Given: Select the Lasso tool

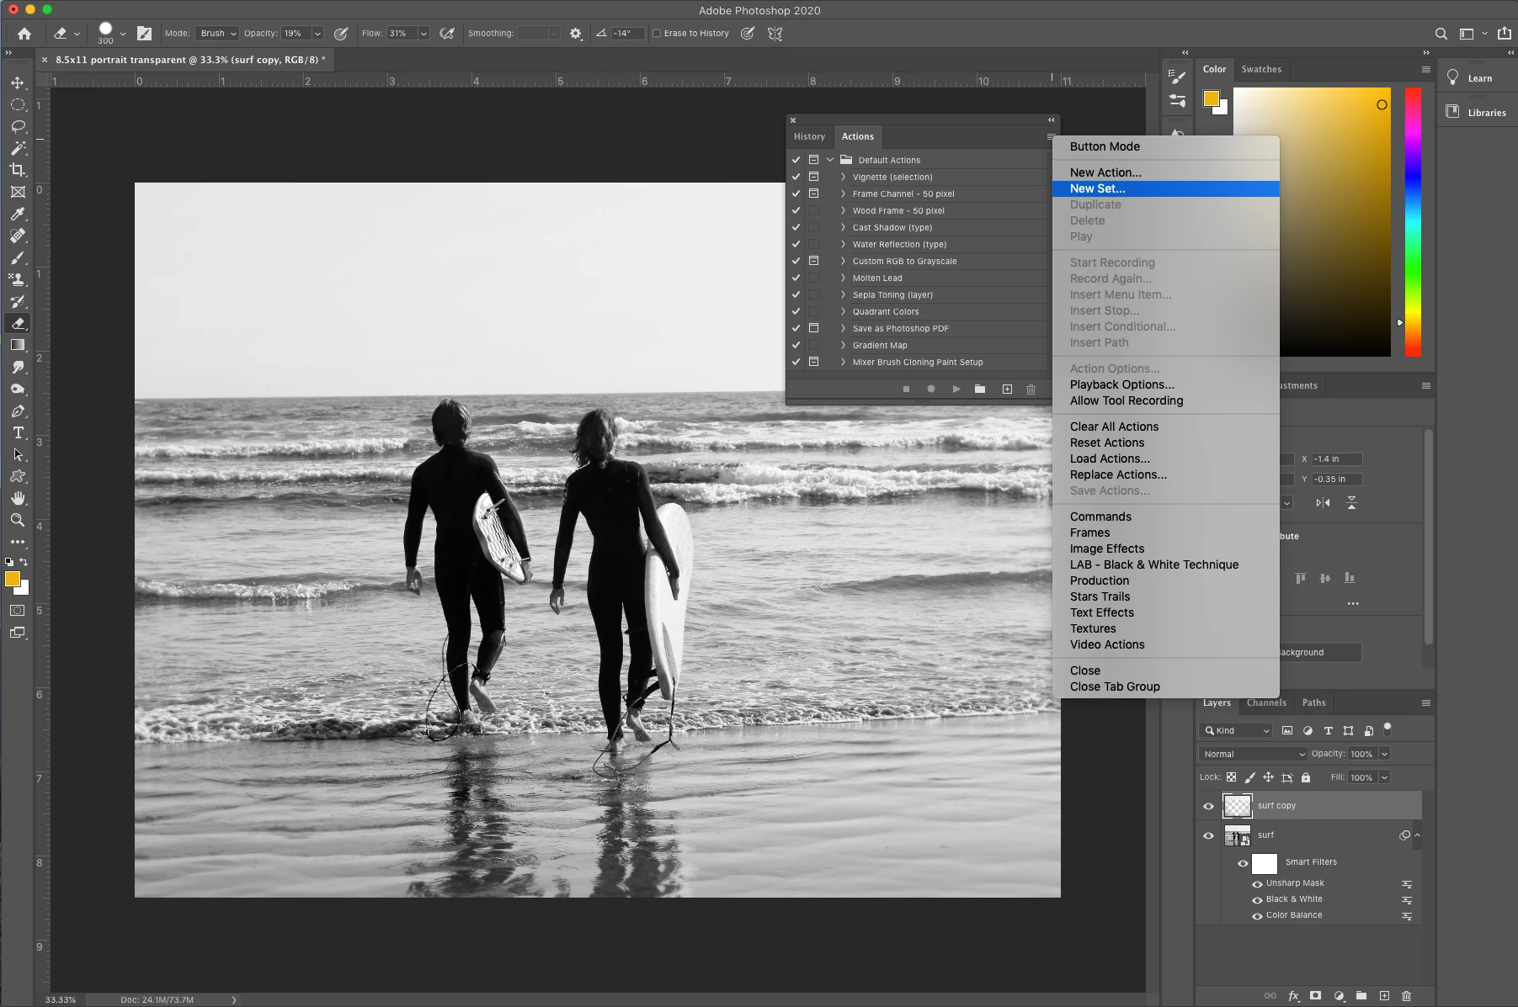Looking at the screenshot, I should coord(18,126).
